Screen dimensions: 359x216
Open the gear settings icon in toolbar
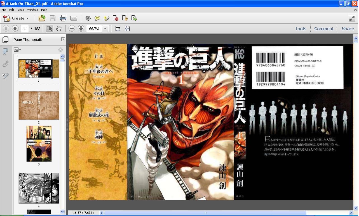pos(88,18)
